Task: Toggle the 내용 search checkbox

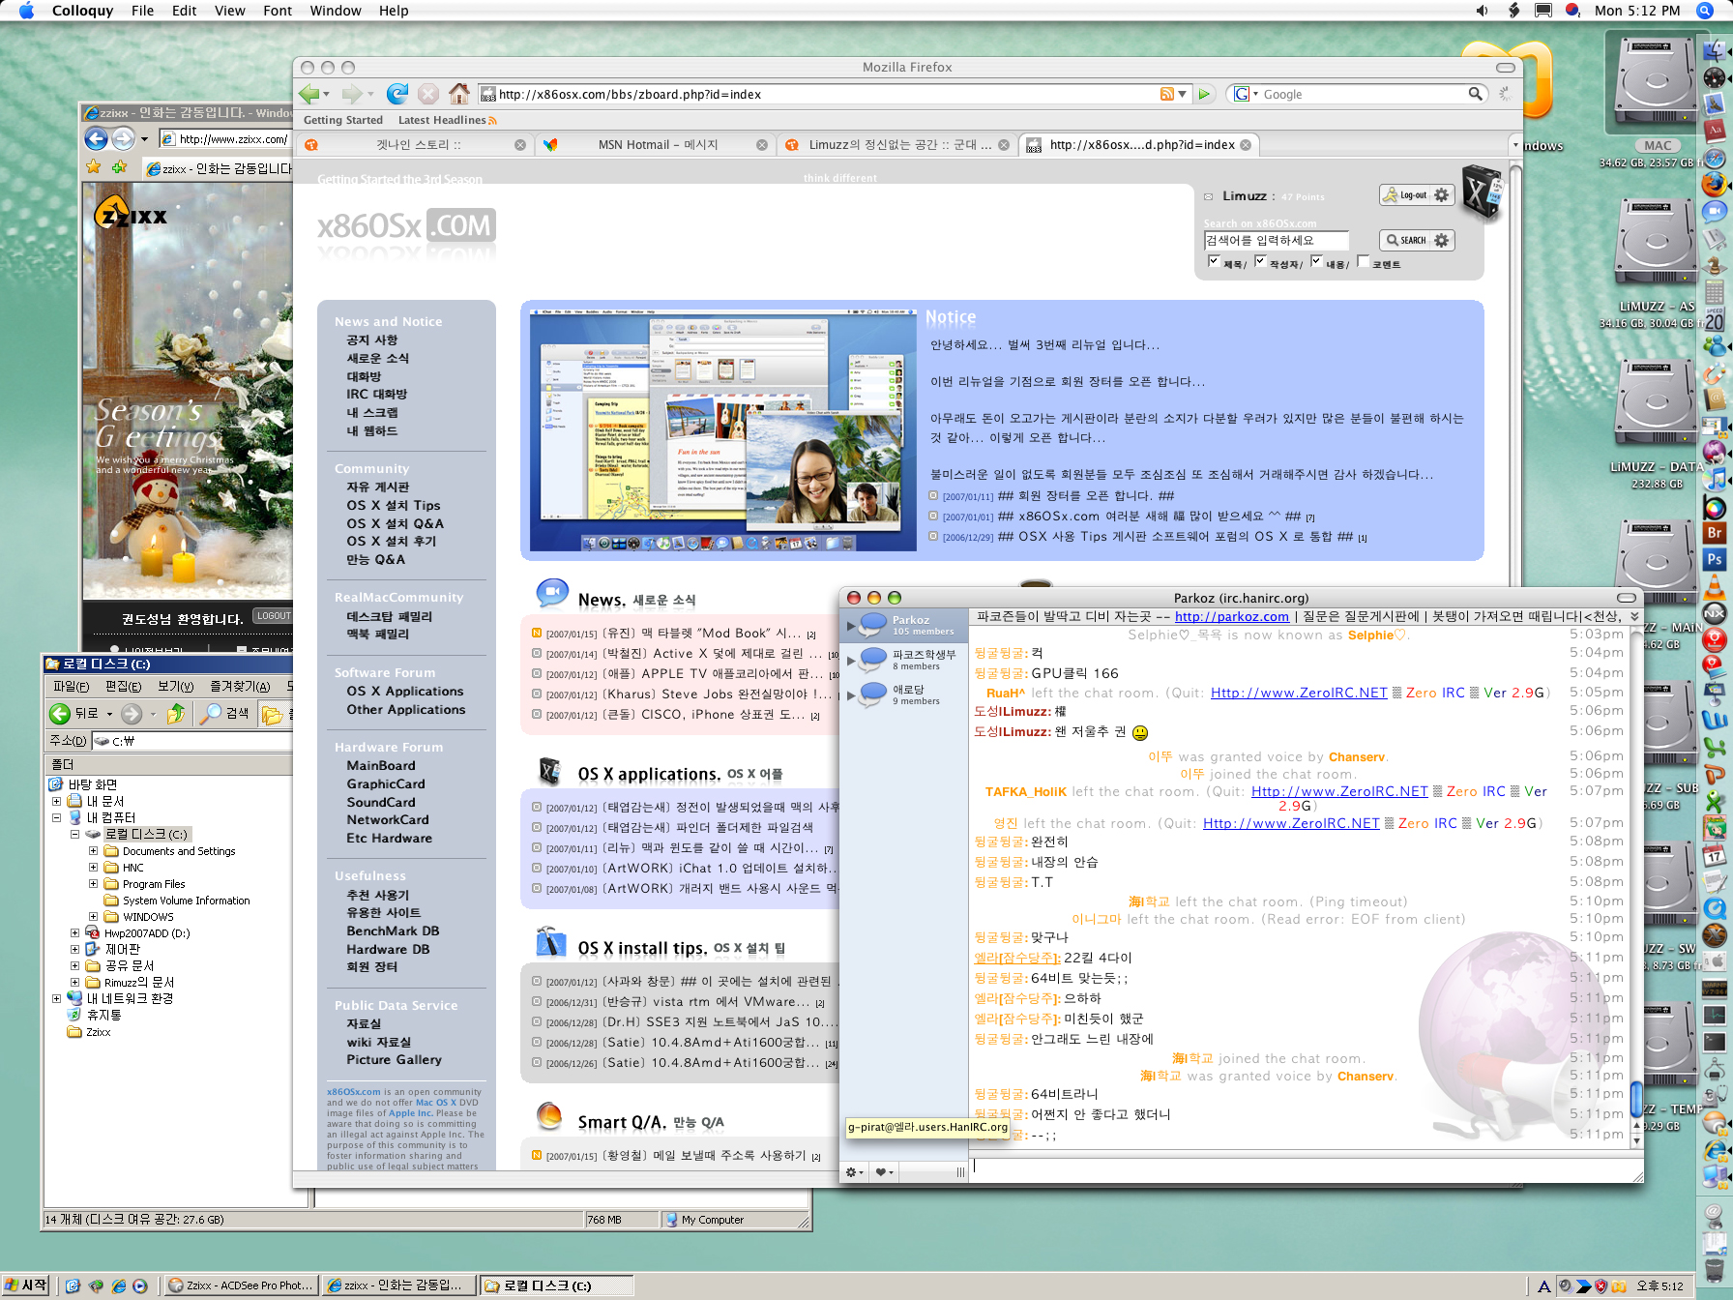Action: (1316, 261)
